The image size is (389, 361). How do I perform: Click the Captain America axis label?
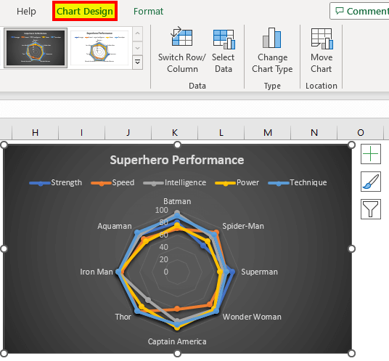[177, 341]
